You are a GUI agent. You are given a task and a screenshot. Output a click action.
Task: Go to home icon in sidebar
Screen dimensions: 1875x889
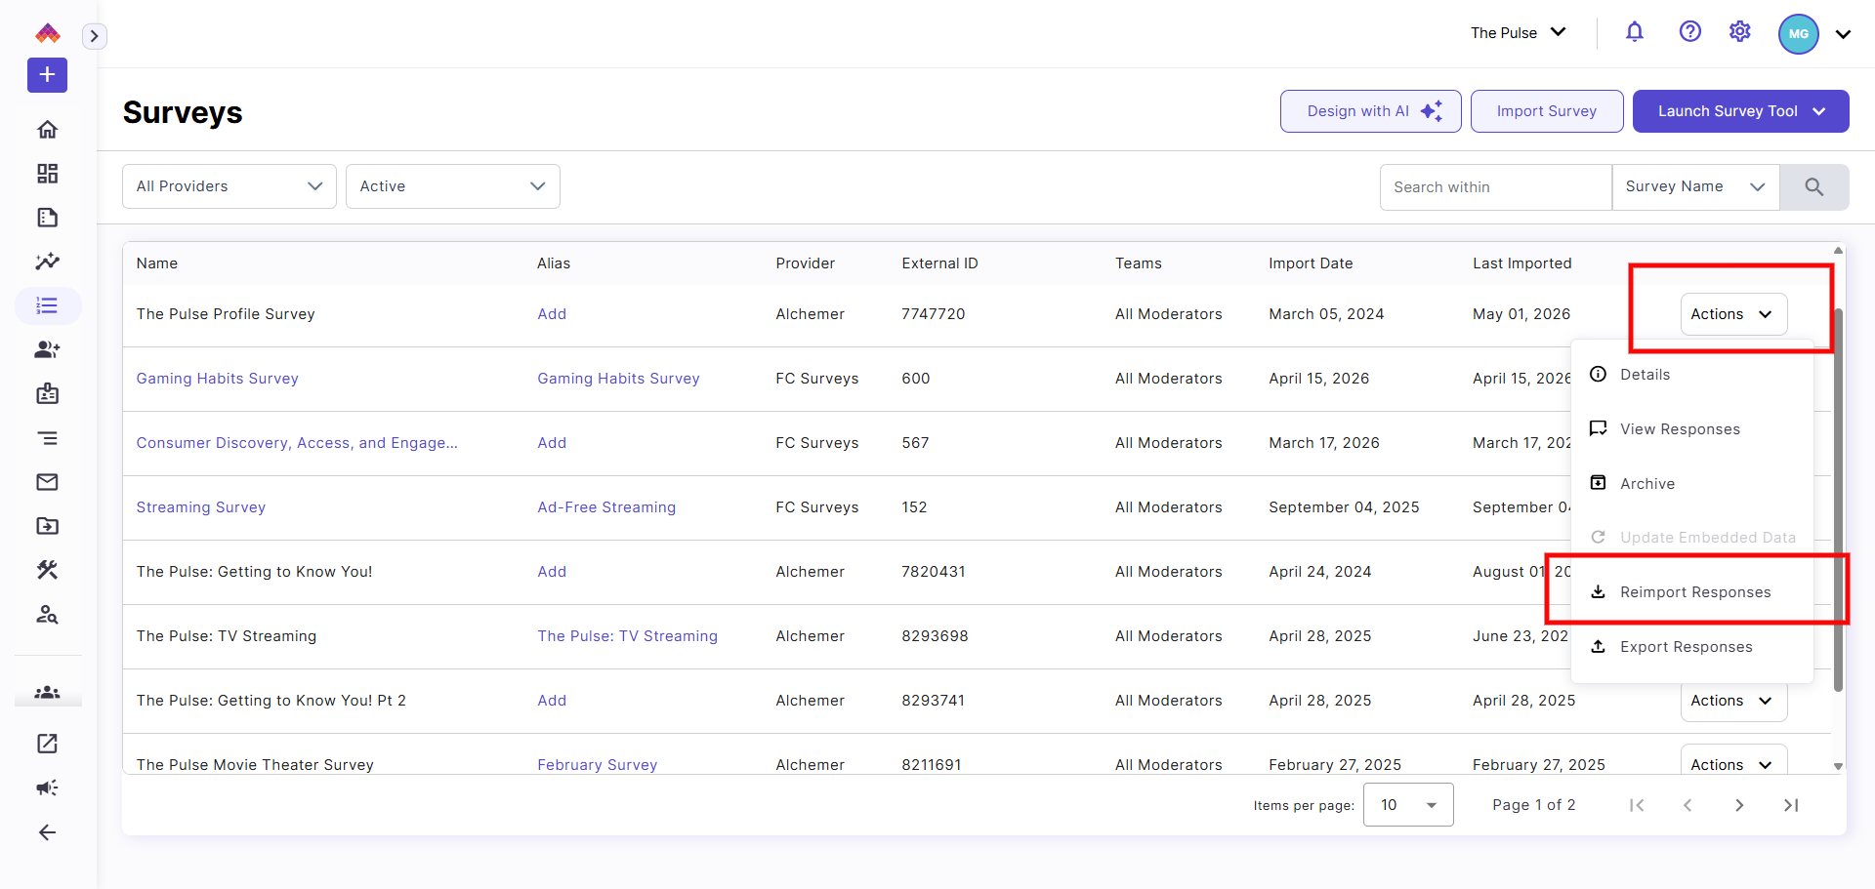point(47,130)
